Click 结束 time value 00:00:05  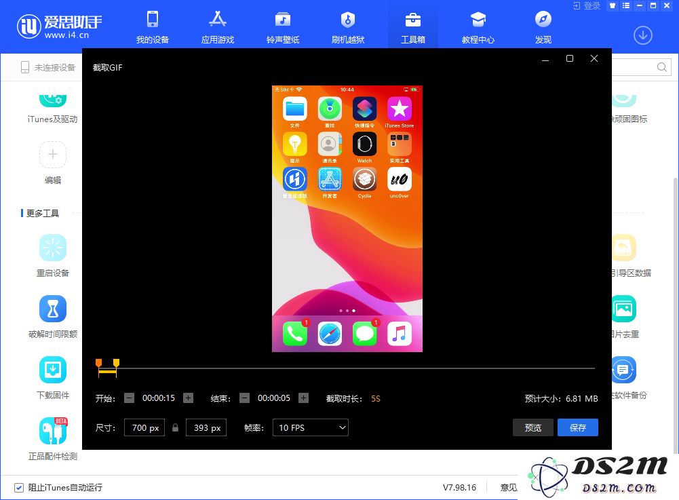point(273,398)
